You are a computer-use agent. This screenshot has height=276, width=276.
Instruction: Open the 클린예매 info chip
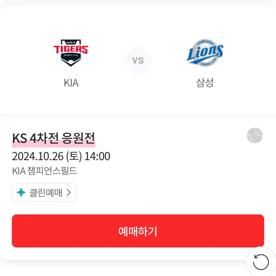coord(44,192)
